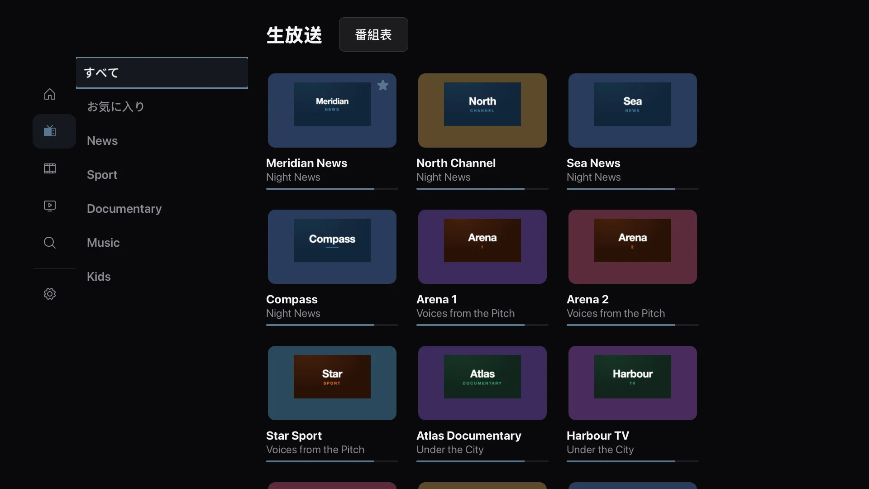The image size is (869, 489).
Task: Select the すべて category
Action: point(162,73)
